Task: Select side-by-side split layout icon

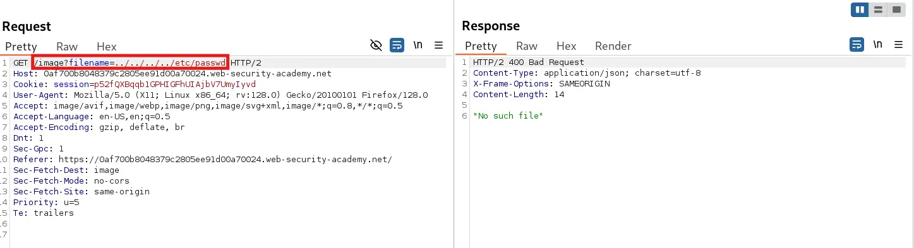Action: pos(860,9)
